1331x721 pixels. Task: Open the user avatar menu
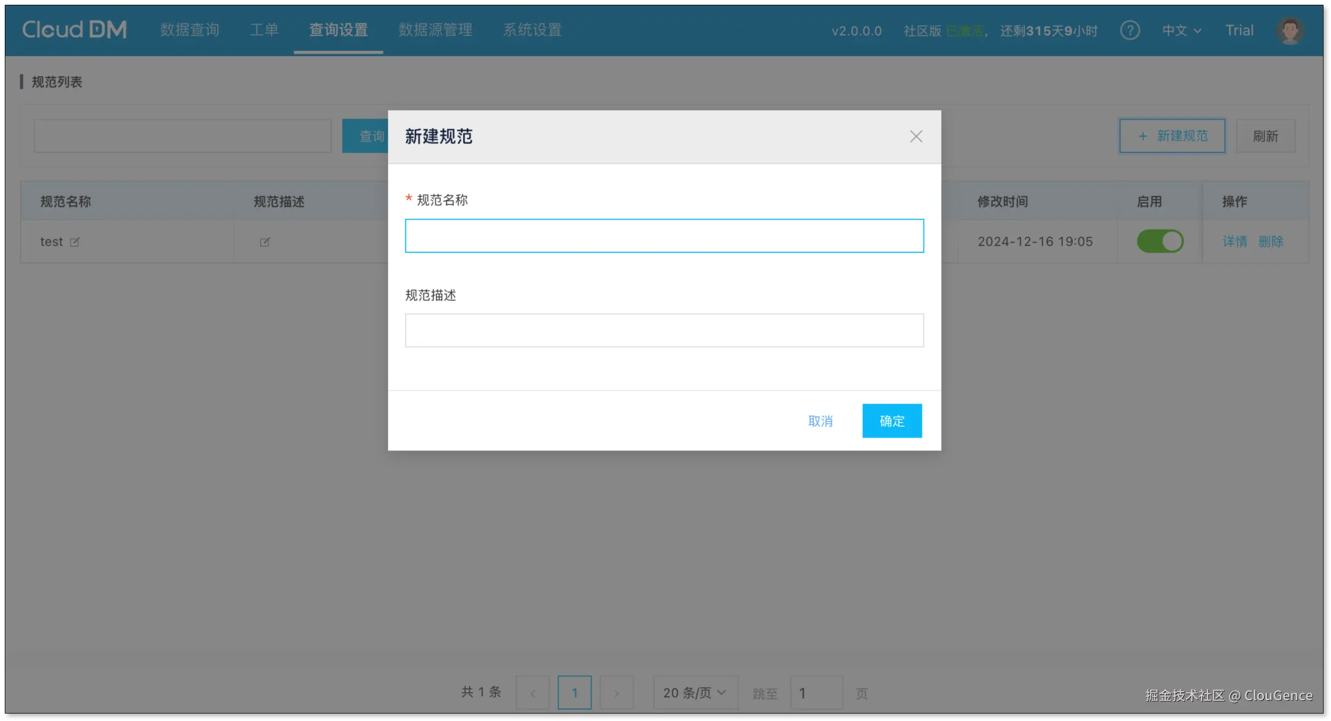[x=1290, y=30]
